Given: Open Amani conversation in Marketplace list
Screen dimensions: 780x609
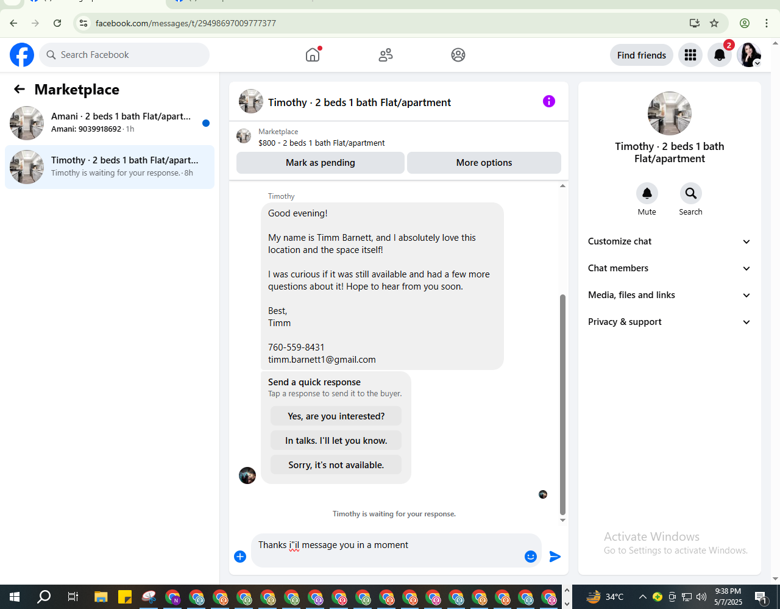Looking at the screenshot, I should [110, 123].
